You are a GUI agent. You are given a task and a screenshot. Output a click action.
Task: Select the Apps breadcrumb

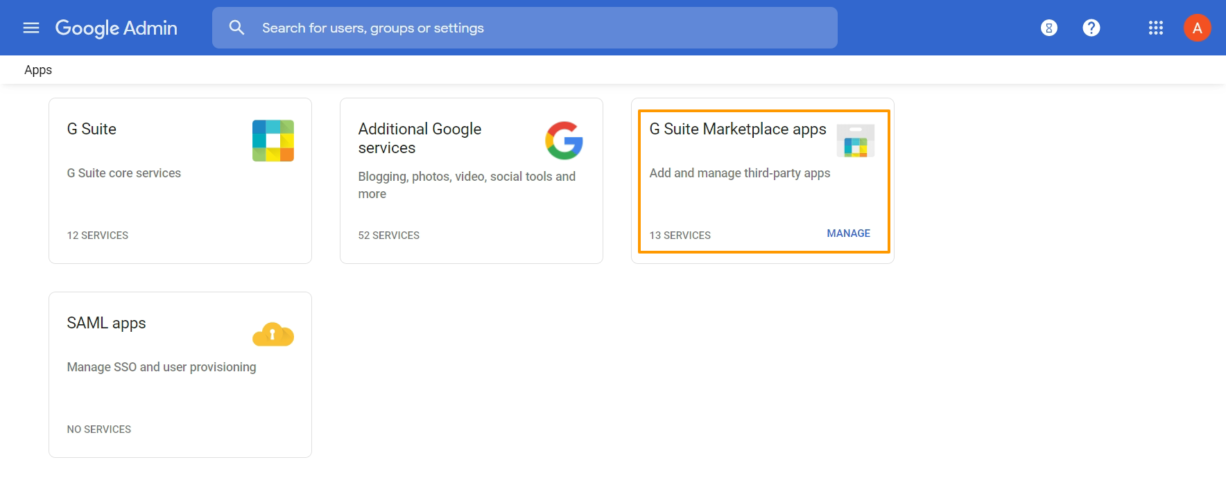pos(38,70)
